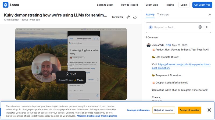Viewport: 215px width, 120px height.
Task: Play the video by clicking the thumbnail
Action: [71, 64]
